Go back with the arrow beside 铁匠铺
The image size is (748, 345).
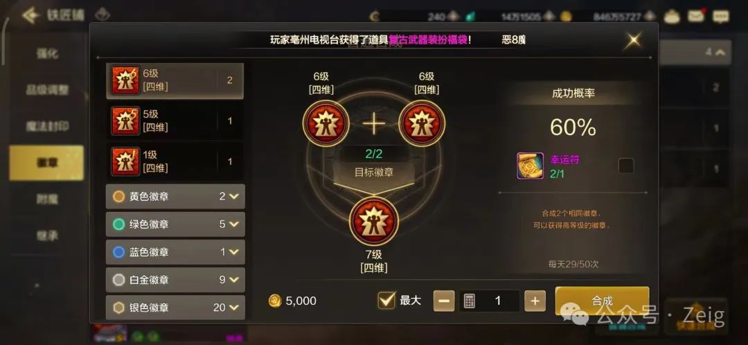pyautogui.click(x=30, y=15)
